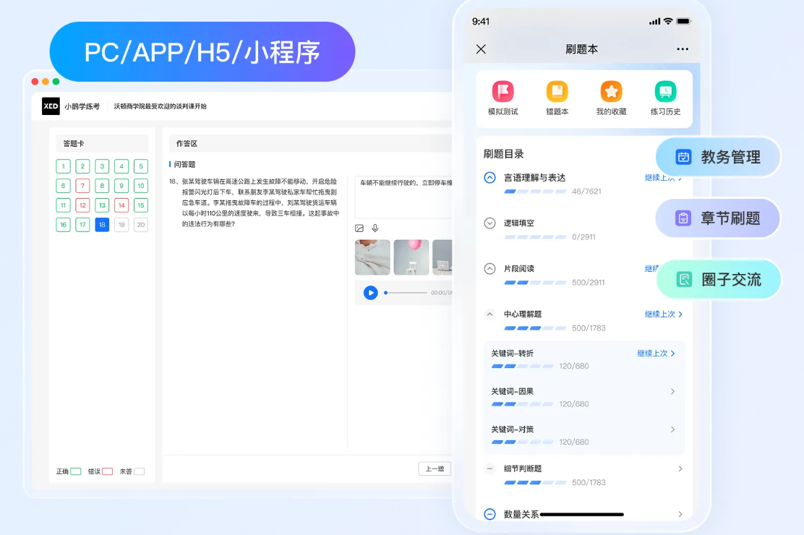Jump to question 10 in answer card

click(141, 186)
